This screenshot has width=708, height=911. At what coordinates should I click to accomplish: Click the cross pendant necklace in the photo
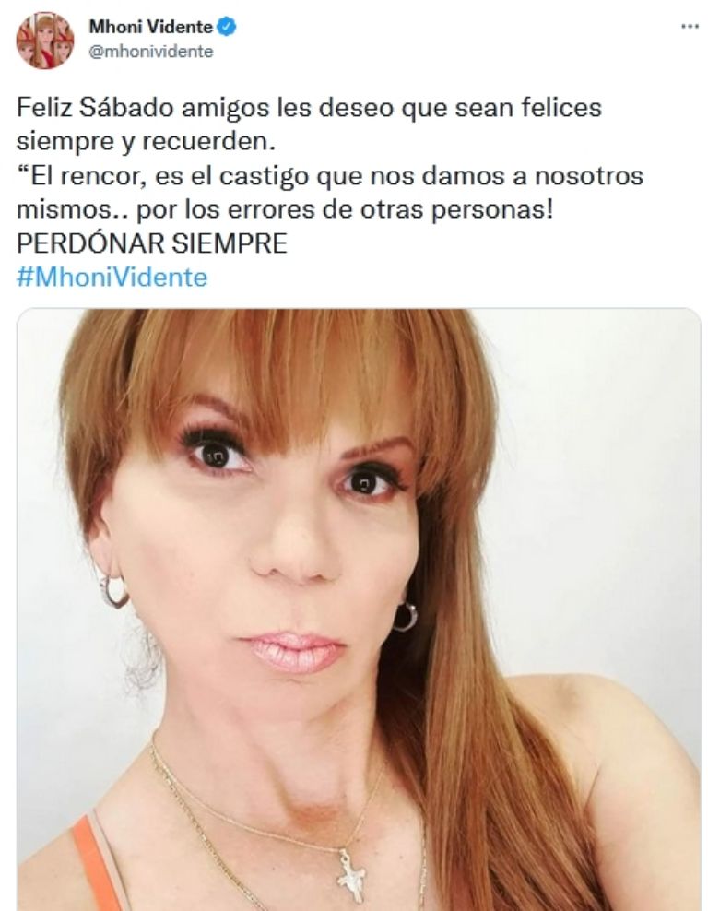tap(351, 877)
